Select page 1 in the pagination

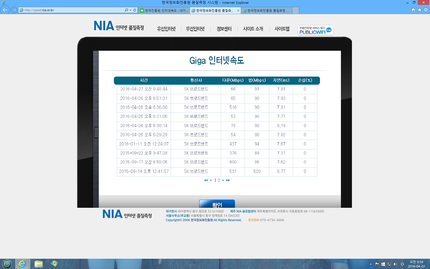pos(216,180)
